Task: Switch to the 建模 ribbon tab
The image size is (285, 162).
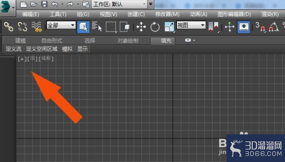Action: coord(20,40)
